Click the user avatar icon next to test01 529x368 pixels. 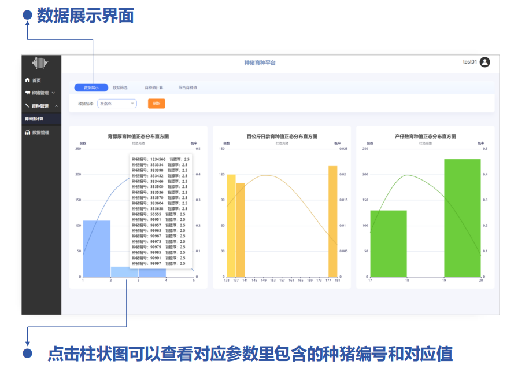[x=484, y=62]
